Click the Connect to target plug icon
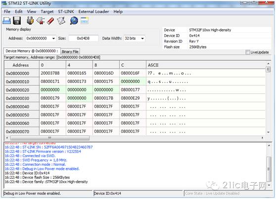The image size is (276, 199). point(30,21)
